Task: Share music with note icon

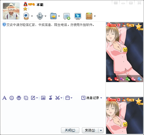Action: coord(50,98)
